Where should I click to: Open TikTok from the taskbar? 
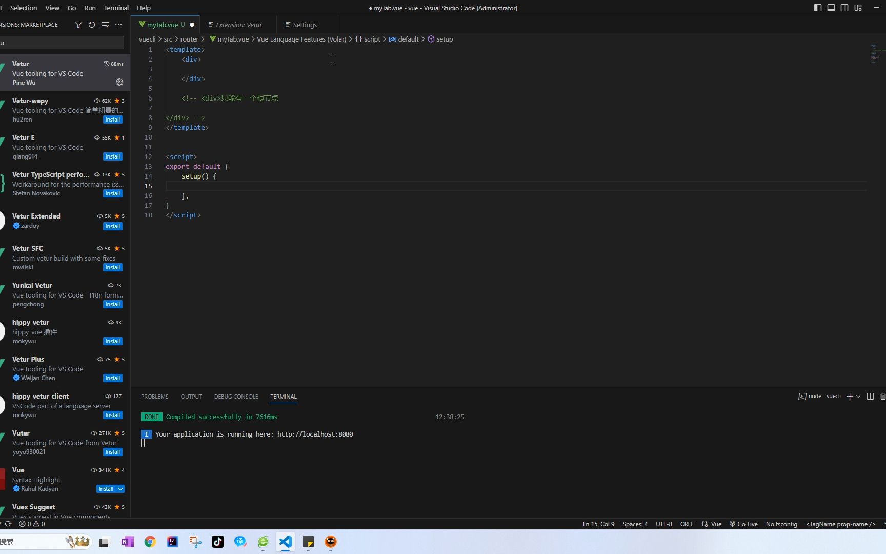(218, 542)
